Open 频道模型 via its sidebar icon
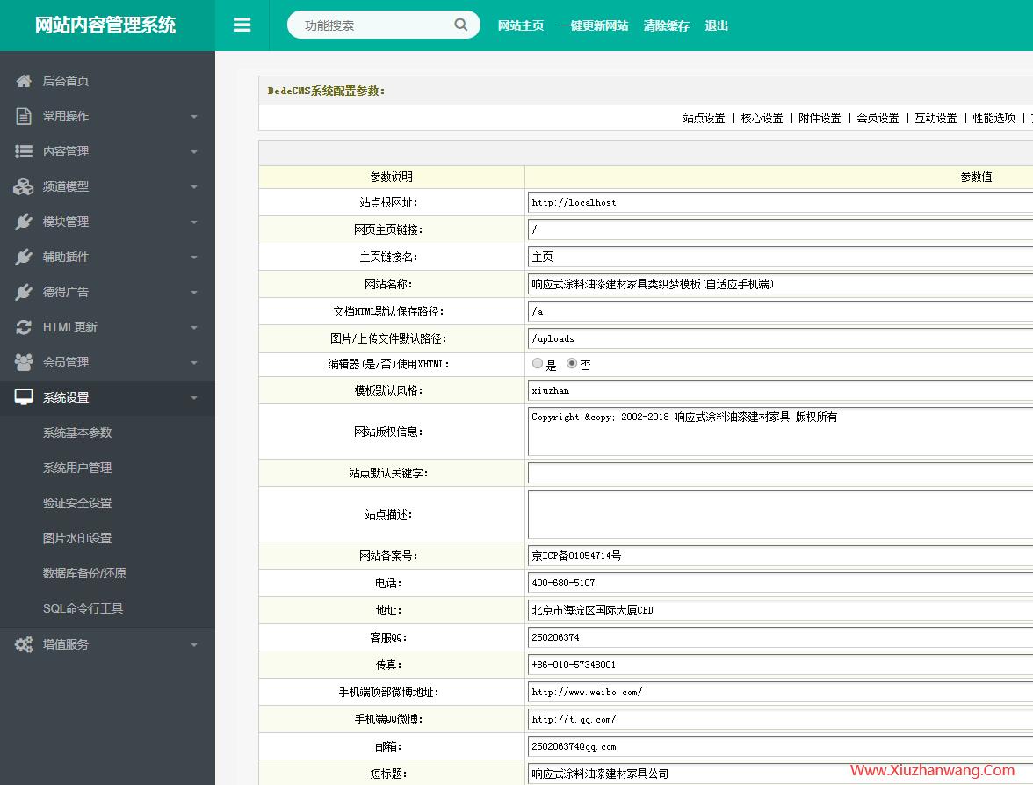 coord(24,185)
